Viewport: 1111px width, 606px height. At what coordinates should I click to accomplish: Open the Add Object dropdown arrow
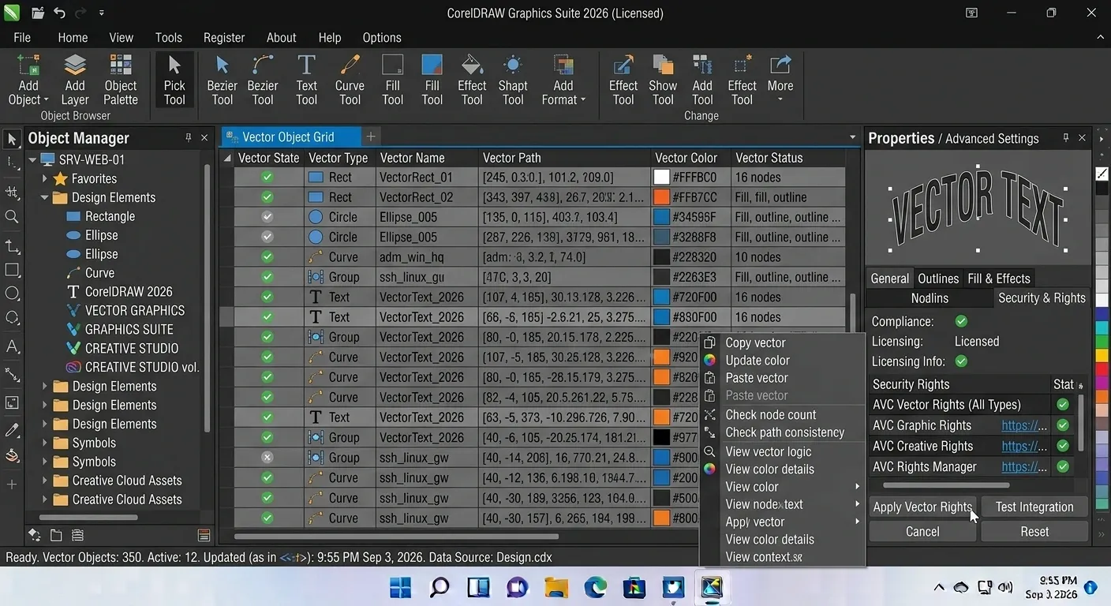46,100
